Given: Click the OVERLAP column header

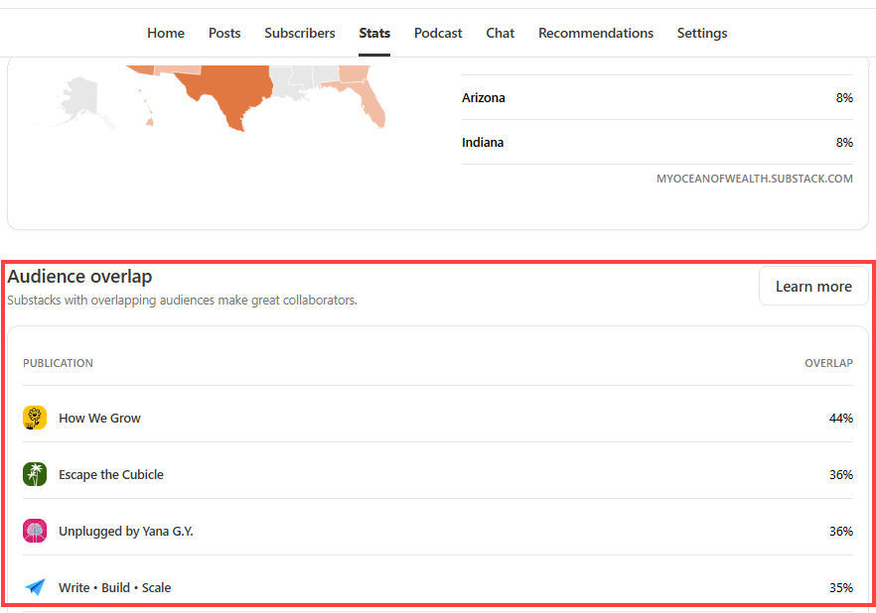Looking at the screenshot, I should pos(828,363).
